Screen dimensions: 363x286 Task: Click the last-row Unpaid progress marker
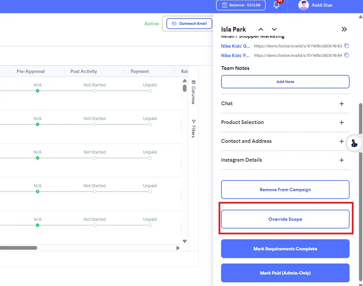pos(150,225)
